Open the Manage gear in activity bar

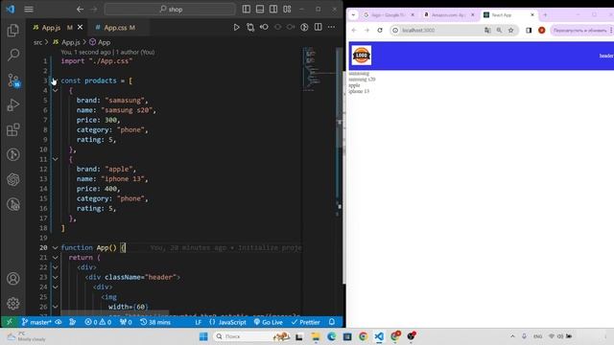click(x=12, y=303)
